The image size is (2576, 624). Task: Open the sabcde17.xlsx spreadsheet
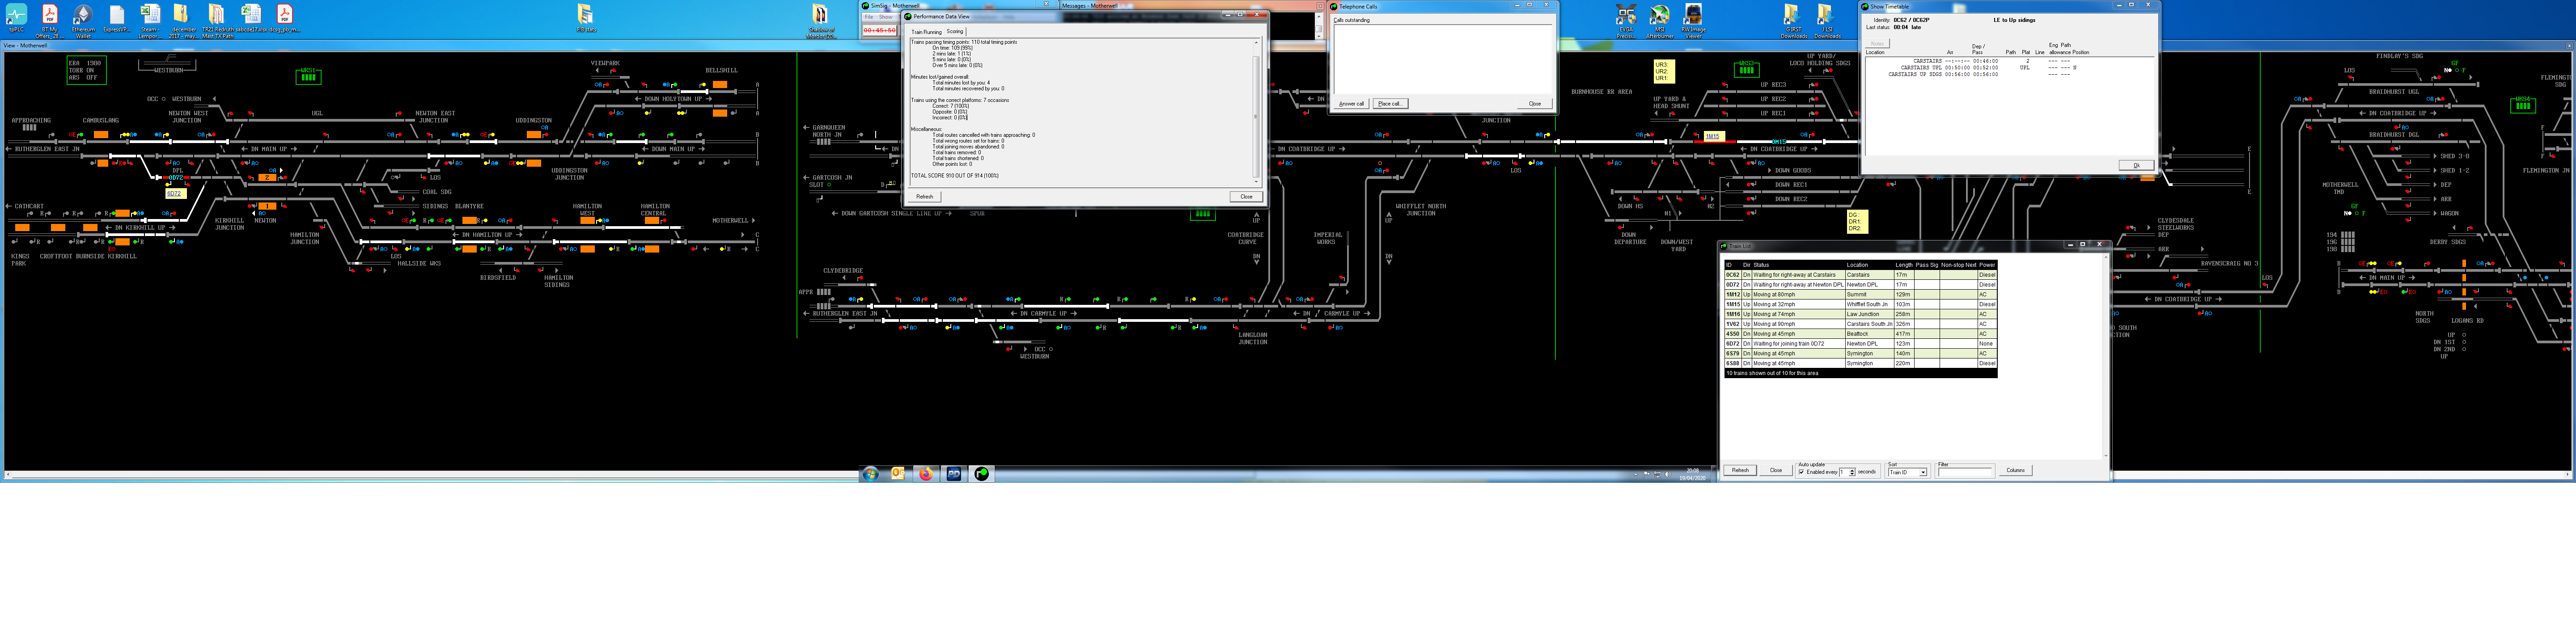pos(251,18)
